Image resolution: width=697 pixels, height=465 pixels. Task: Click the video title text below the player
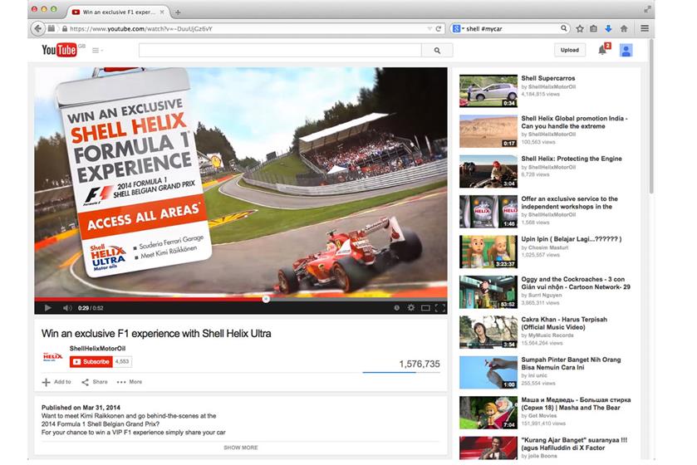pos(156,333)
